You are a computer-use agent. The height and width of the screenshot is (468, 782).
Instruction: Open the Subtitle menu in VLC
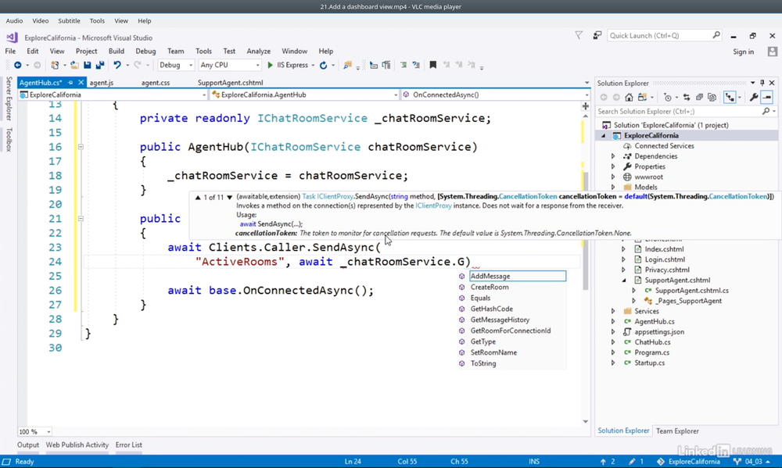[x=69, y=21]
